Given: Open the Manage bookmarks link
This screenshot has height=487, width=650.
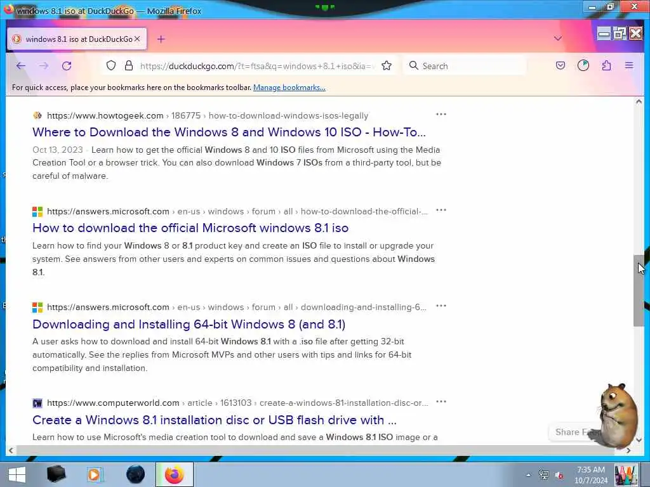Looking at the screenshot, I should click(x=289, y=88).
